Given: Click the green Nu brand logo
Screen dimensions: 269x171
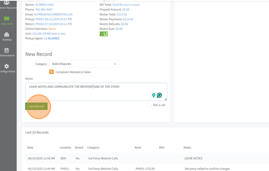Looking at the screenshot, I should pyautogui.click(x=104, y=34).
